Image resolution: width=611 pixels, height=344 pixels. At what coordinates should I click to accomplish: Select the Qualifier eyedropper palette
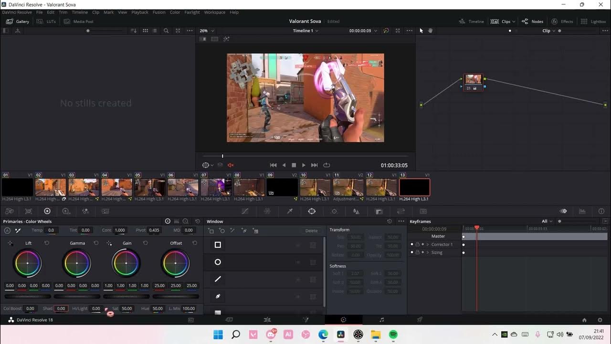pos(290,211)
